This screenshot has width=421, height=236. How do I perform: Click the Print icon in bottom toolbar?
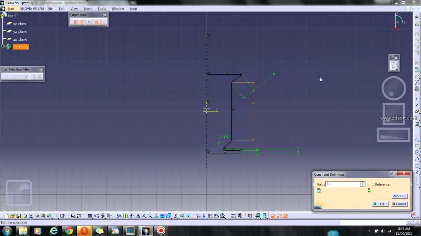tap(25, 216)
